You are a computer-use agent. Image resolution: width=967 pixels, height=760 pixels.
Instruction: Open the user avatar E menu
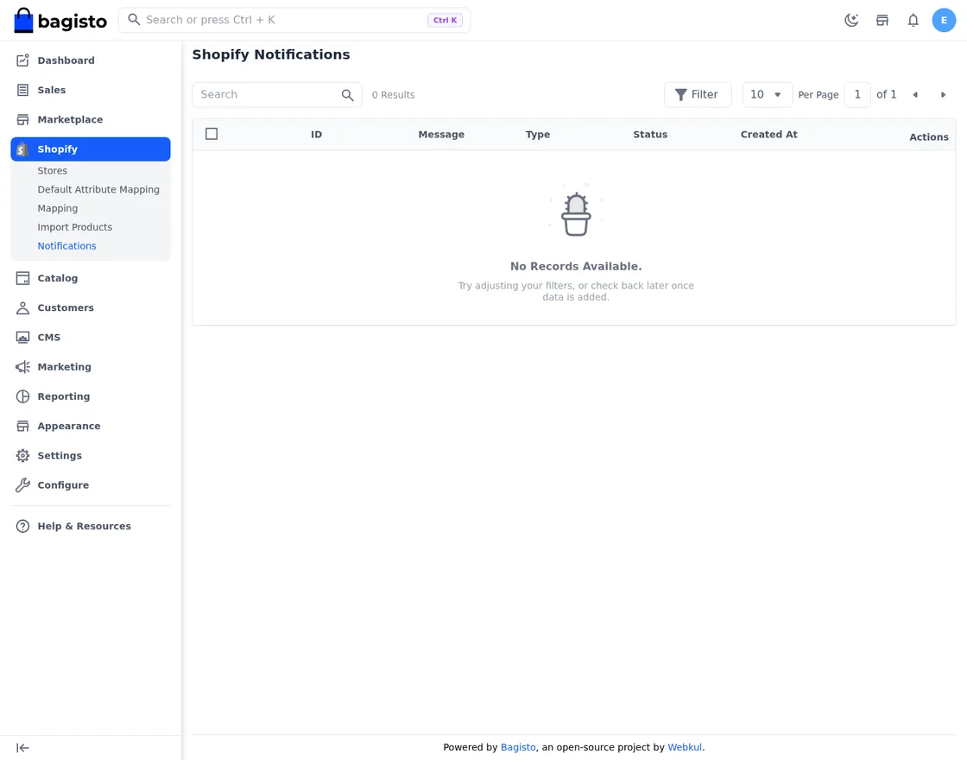(944, 21)
